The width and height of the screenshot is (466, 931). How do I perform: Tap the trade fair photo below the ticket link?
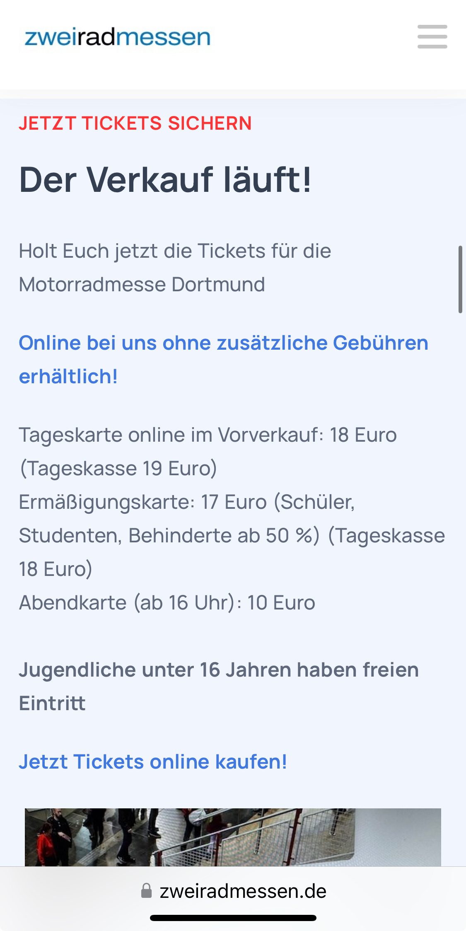[x=233, y=837]
